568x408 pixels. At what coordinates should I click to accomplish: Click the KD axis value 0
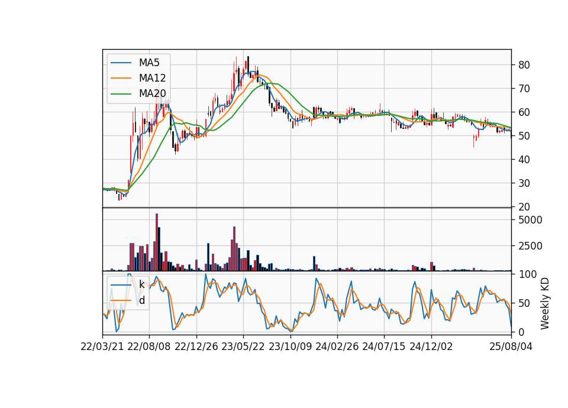point(521,332)
